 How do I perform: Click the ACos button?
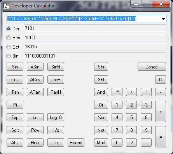(x=35, y=80)
